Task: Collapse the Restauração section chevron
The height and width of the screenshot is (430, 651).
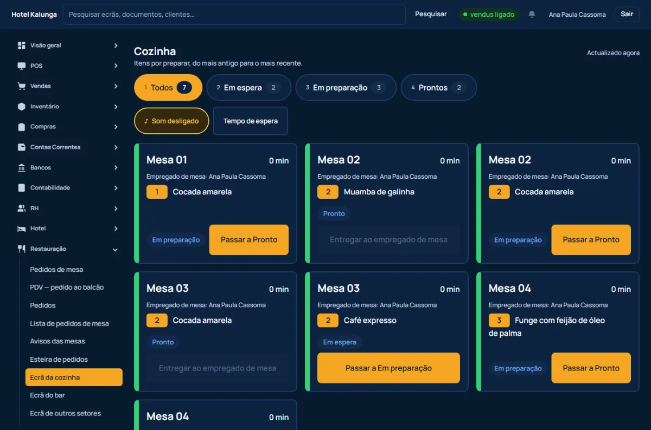Action: pyautogui.click(x=115, y=249)
